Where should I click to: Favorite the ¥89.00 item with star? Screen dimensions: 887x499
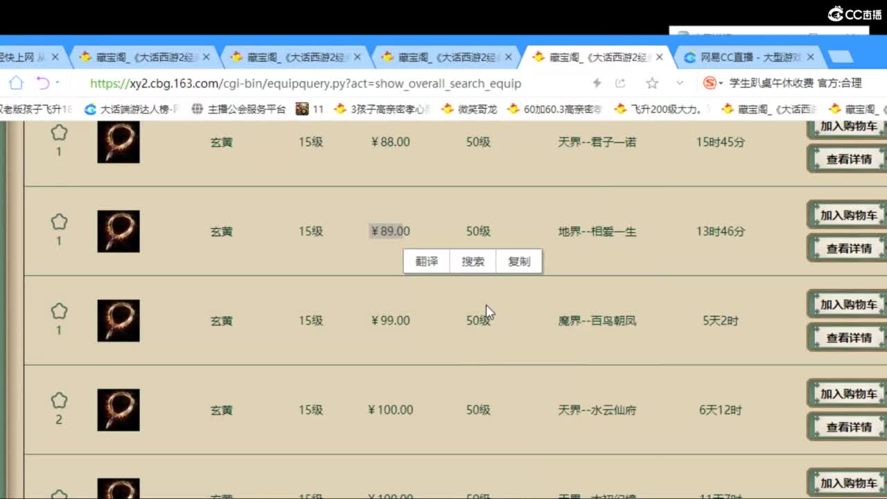pos(59,222)
